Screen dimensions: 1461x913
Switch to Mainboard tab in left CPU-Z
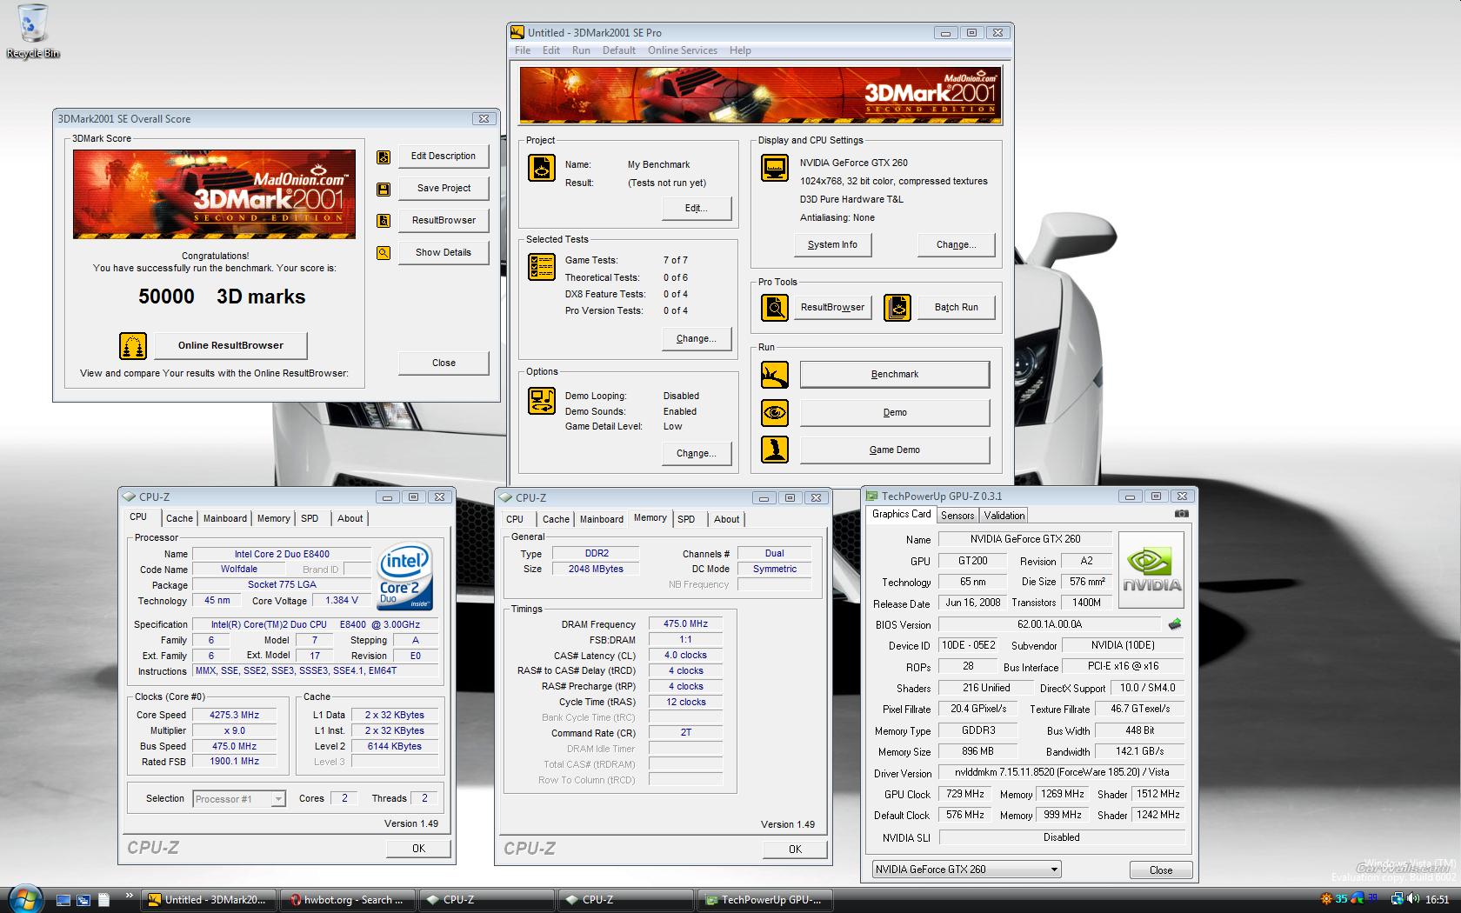coord(225,518)
